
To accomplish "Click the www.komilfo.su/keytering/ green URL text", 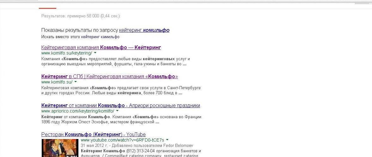I will pyautogui.click(x=67, y=53).
